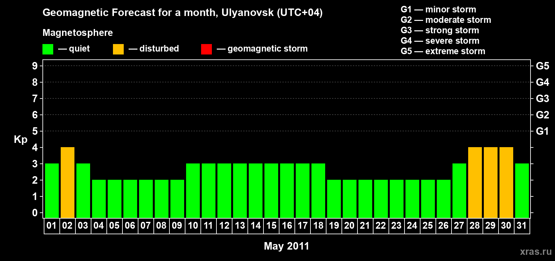
Task: Click date label 16 on the axis
Action: tap(287, 225)
